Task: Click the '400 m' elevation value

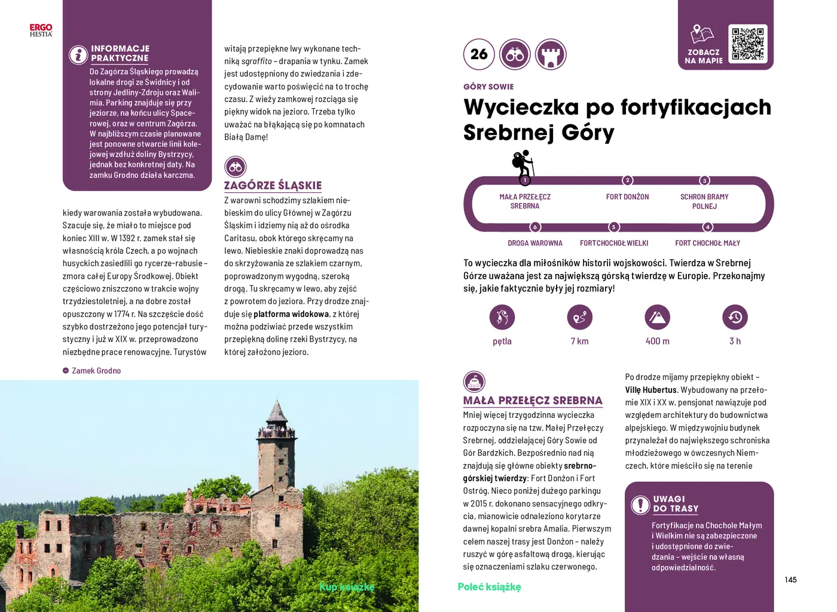Action: [x=658, y=342]
